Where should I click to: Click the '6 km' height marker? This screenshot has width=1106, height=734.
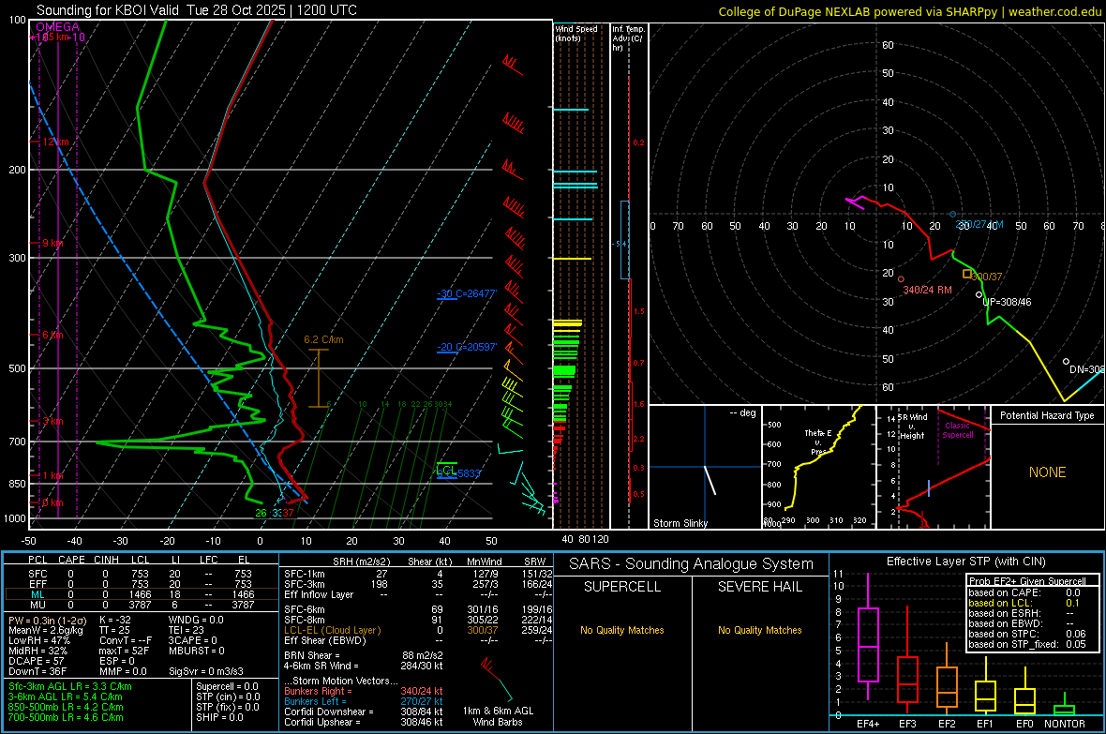(x=52, y=335)
